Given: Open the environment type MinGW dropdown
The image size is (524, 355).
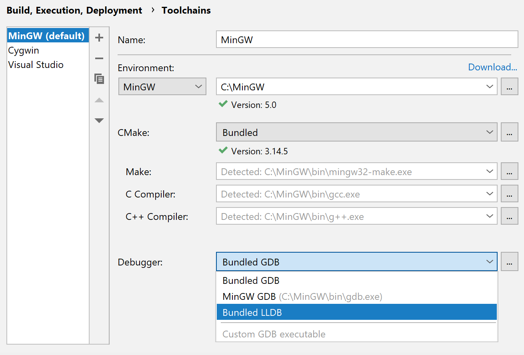Looking at the screenshot, I should [162, 87].
